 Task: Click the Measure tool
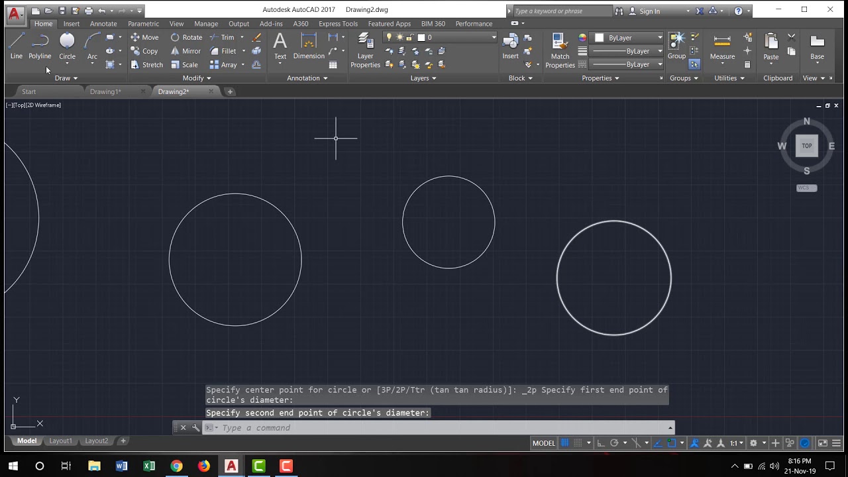[x=722, y=46]
